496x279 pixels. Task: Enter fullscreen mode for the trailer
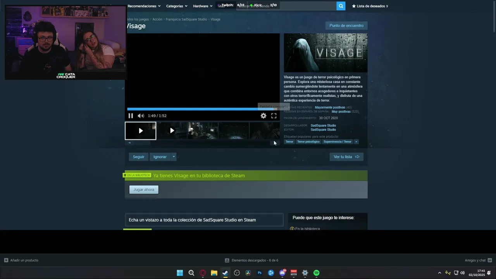coord(274,115)
